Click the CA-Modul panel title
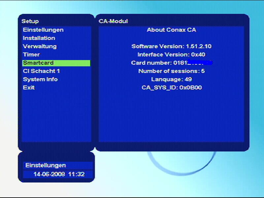 pyautogui.click(x=113, y=21)
